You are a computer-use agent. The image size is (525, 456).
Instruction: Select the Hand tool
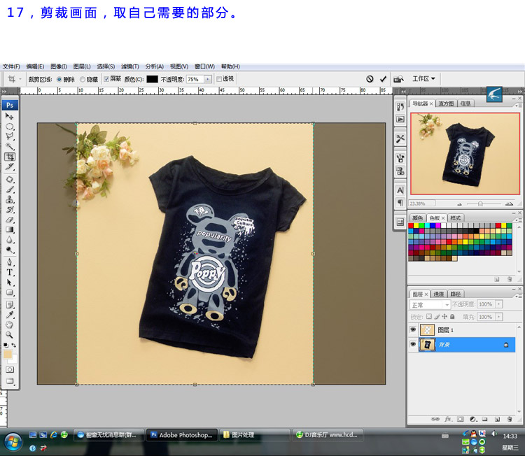pos(9,325)
